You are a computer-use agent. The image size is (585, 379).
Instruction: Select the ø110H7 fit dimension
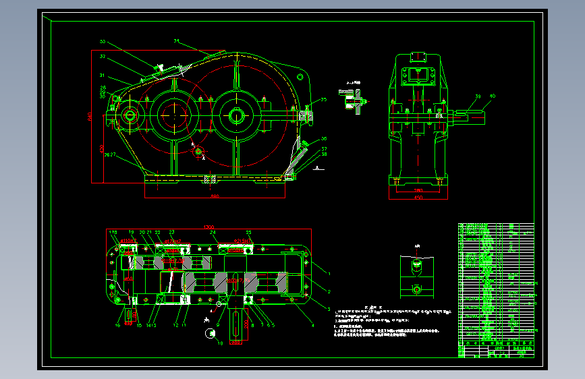coord(128,241)
